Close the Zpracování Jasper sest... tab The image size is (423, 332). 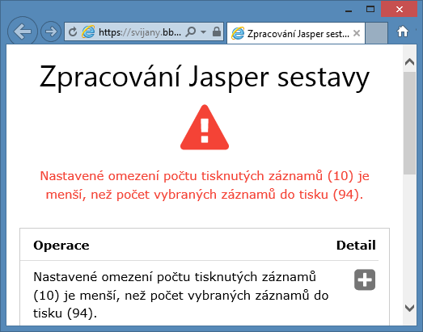coord(357,33)
